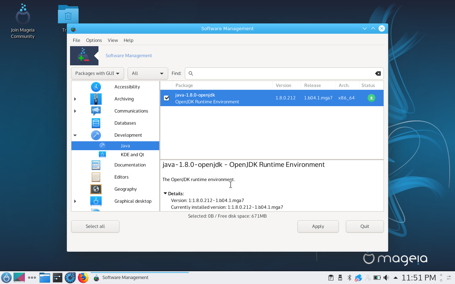Open the Dolphin file manager taskbar icon
This screenshot has width=455, height=284.
45,278
